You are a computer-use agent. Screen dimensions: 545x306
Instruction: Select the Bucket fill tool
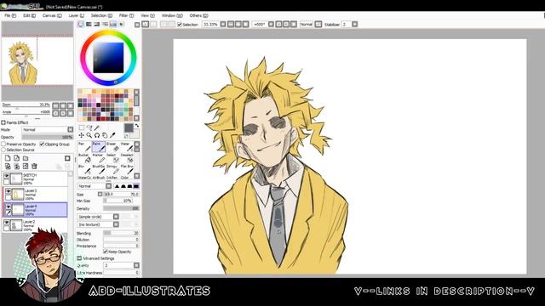click(x=84, y=158)
